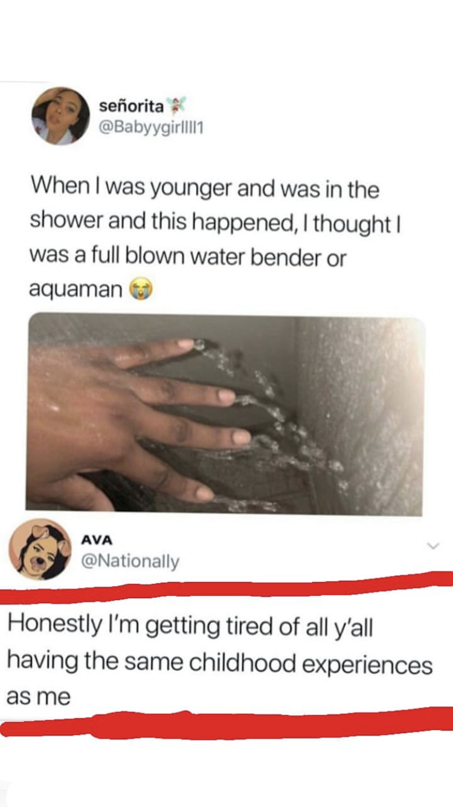Click the butterfly emoji beside señorita

pos(176,106)
